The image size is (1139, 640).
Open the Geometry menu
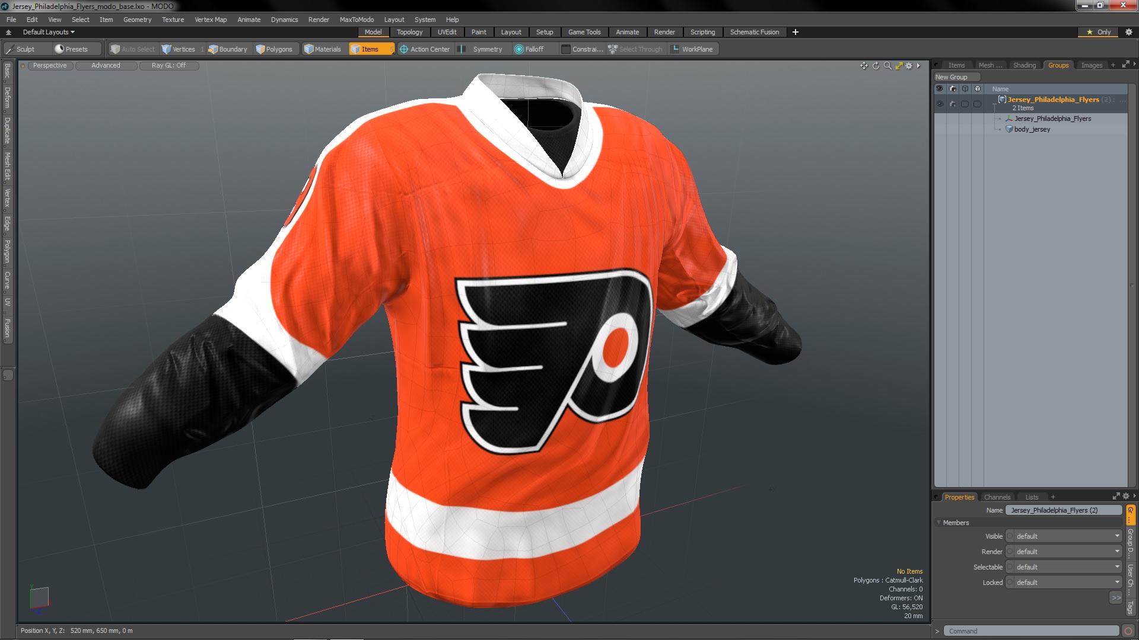[137, 20]
